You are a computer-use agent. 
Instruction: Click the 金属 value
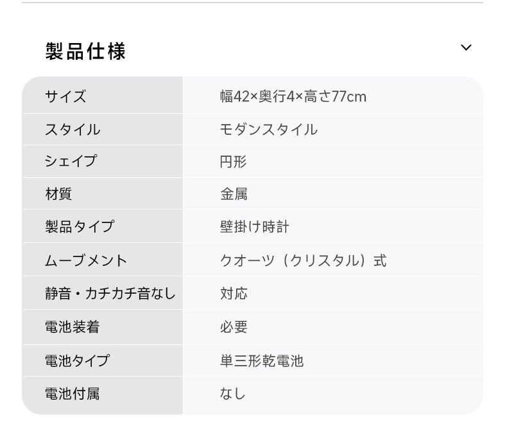coord(234,194)
